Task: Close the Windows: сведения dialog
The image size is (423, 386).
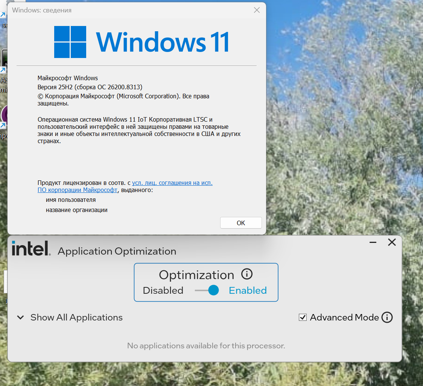Action: pyautogui.click(x=257, y=10)
